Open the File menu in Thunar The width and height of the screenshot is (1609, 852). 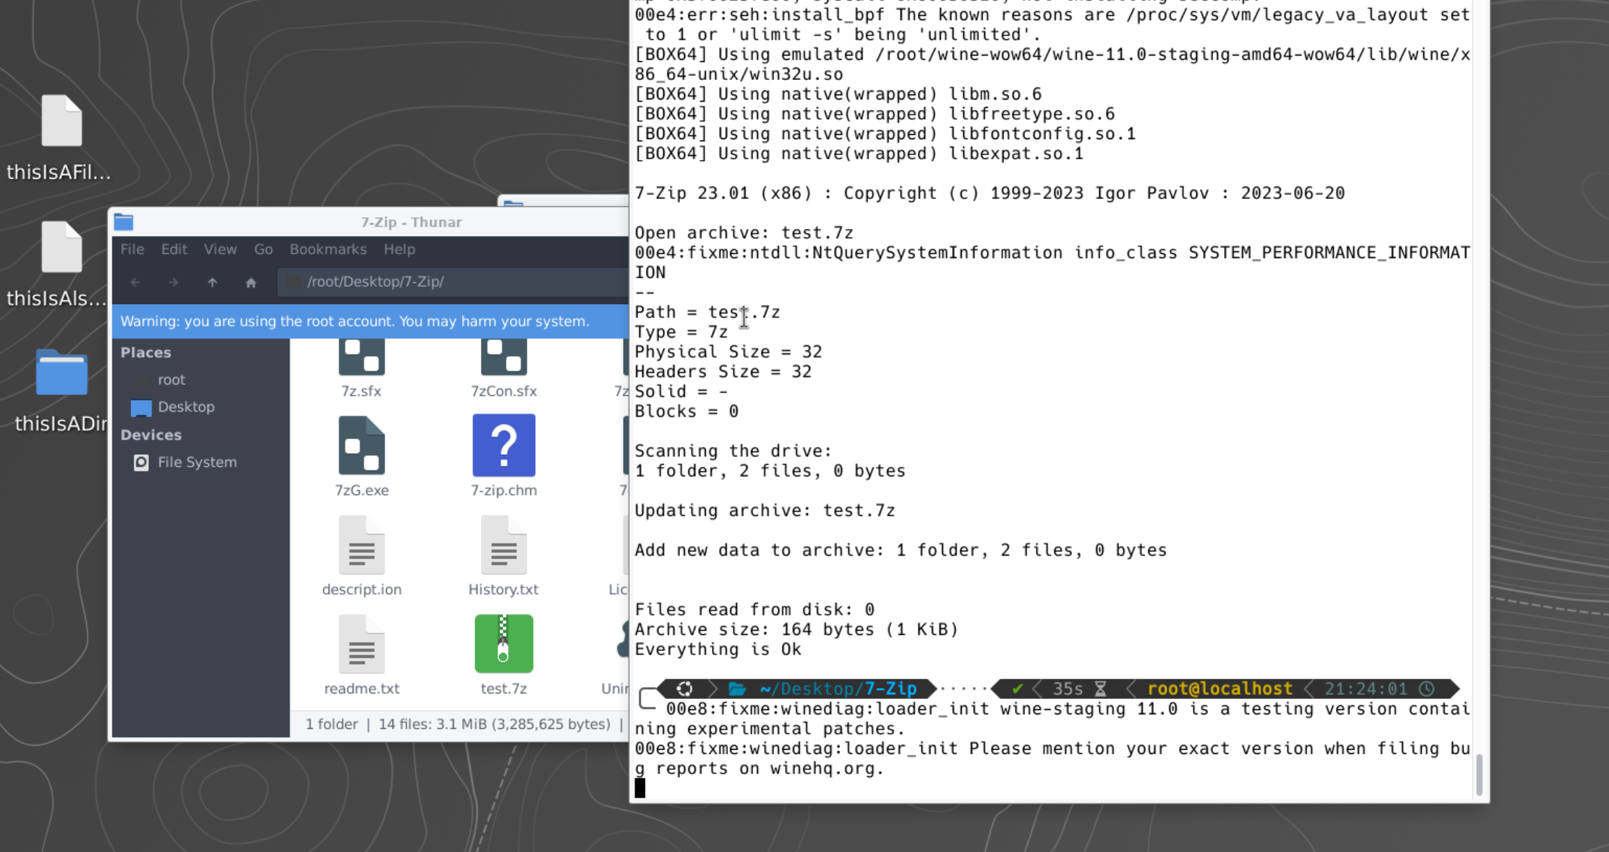click(x=132, y=249)
